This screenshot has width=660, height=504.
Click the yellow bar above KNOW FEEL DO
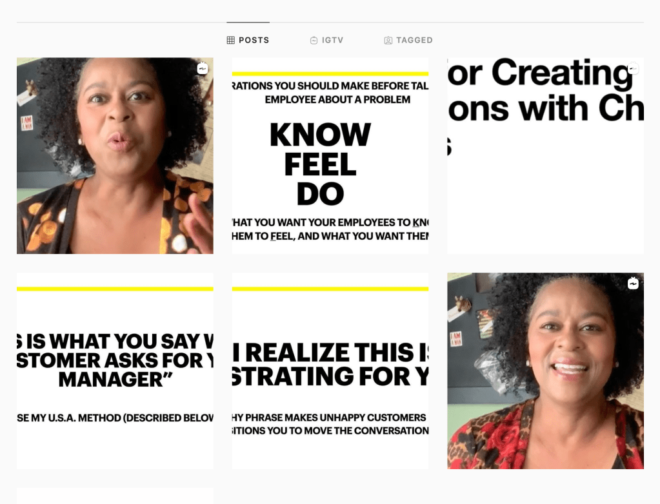click(330, 74)
